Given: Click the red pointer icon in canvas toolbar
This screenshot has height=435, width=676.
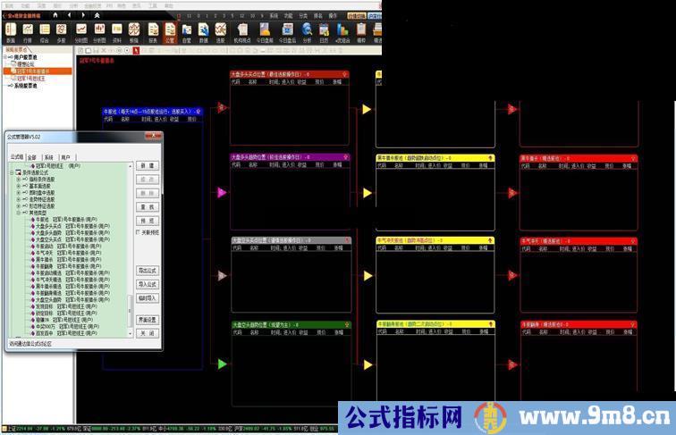Looking at the screenshot, I should (x=136, y=50).
